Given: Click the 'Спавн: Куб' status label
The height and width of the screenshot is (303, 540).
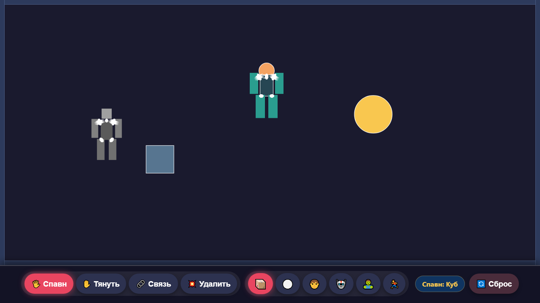Looking at the screenshot, I should point(440,284).
